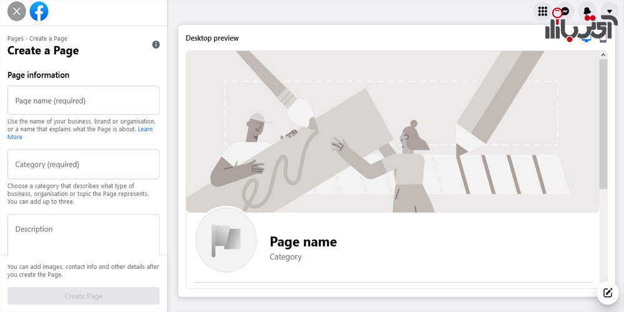The image size is (624, 312).
Task: Click the info icon beside Create a Page
Action: pos(156,44)
